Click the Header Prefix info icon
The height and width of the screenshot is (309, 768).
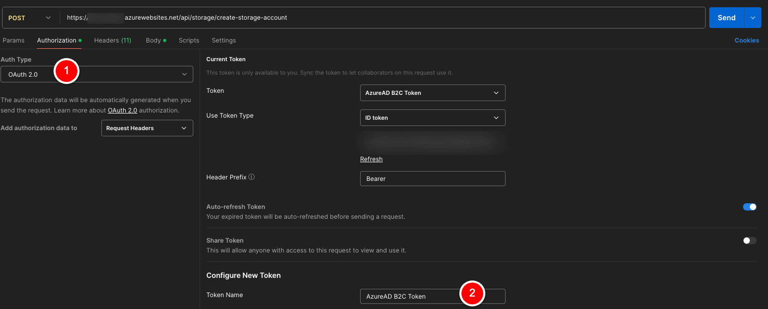coord(251,177)
